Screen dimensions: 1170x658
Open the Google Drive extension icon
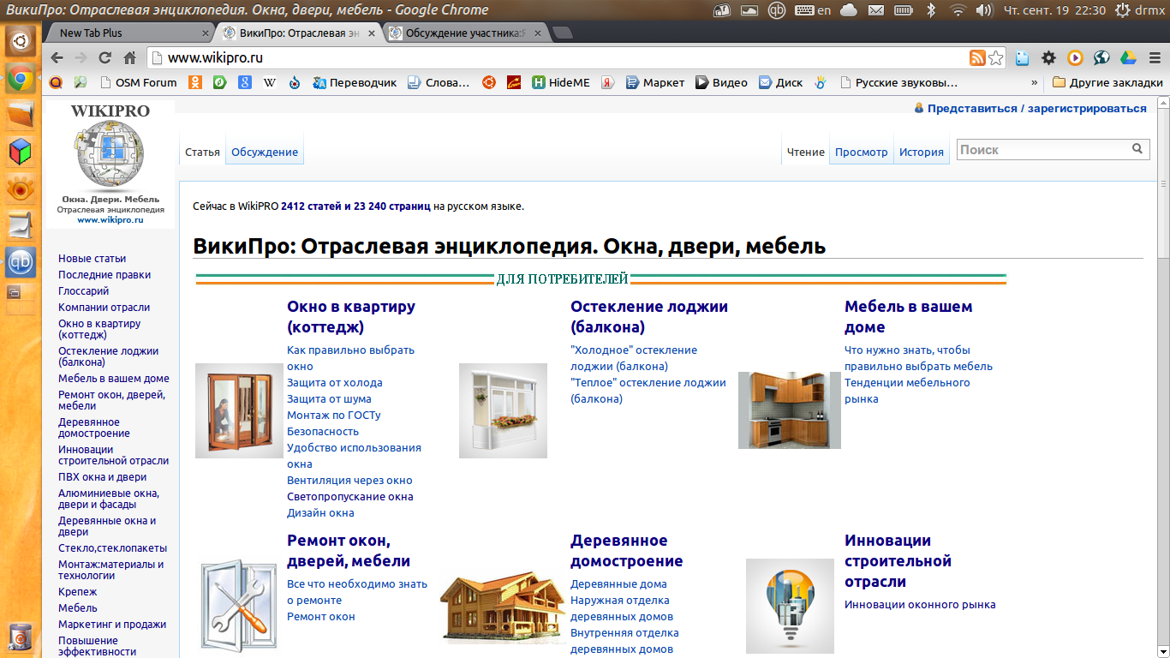(1128, 58)
